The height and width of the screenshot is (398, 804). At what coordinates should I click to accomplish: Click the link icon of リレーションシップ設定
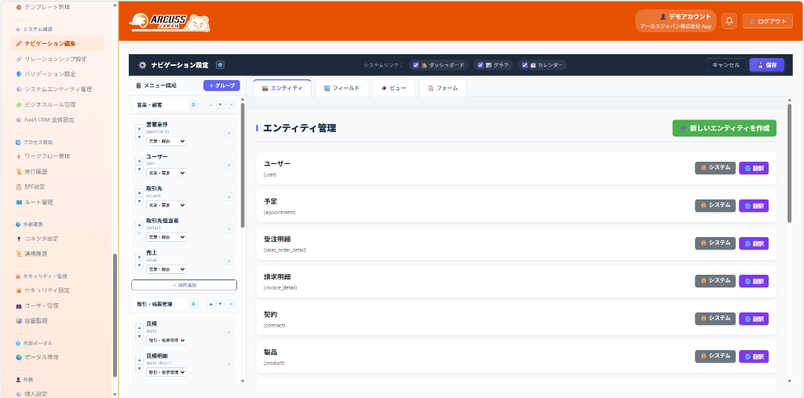(19, 59)
